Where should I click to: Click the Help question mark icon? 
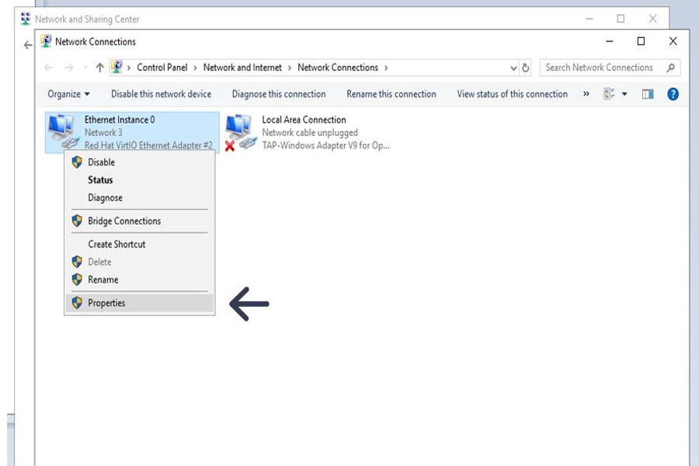tap(673, 94)
